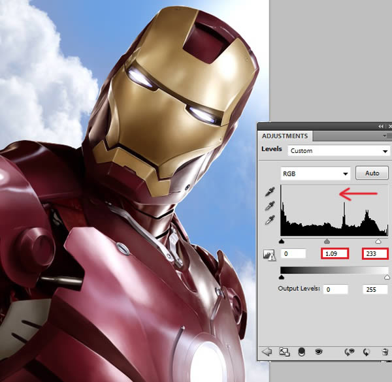Screen dimensions: 392x382
Task: Select the gray point eyedropper
Action: click(270, 206)
